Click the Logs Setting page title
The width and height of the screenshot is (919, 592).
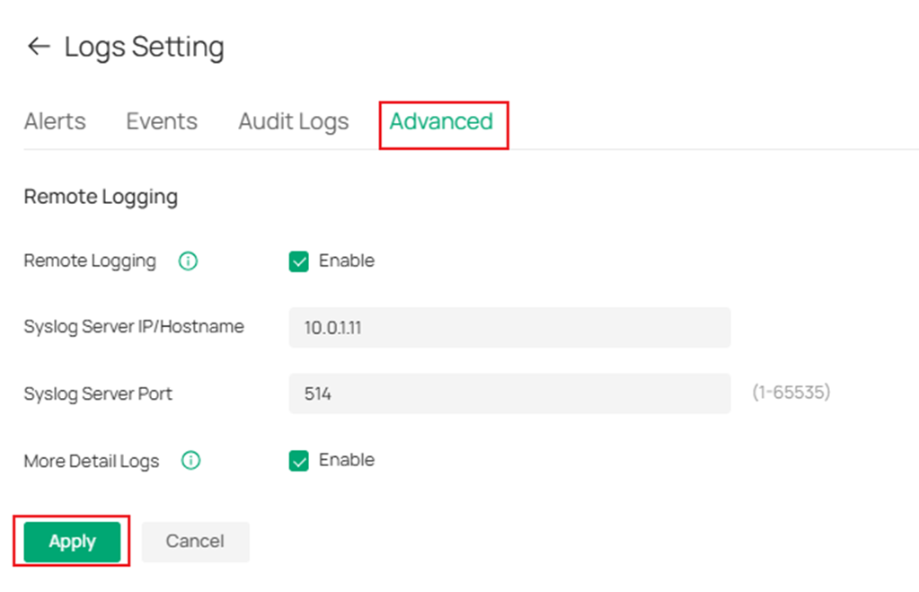pos(144,47)
